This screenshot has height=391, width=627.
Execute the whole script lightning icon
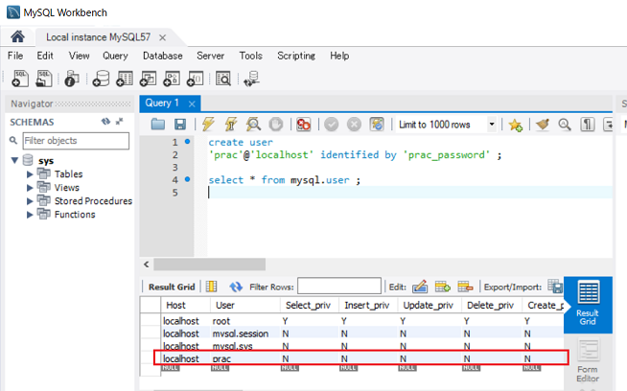click(x=208, y=125)
